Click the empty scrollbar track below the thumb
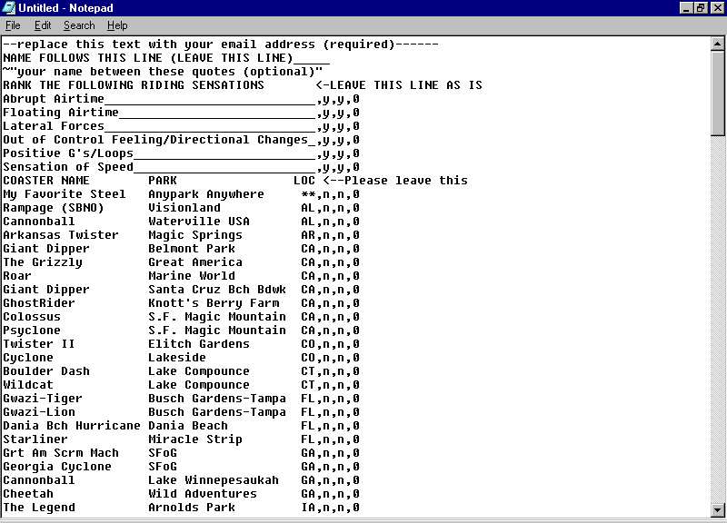The height and width of the screenshot is (523, 727). (x=718, y=318)
